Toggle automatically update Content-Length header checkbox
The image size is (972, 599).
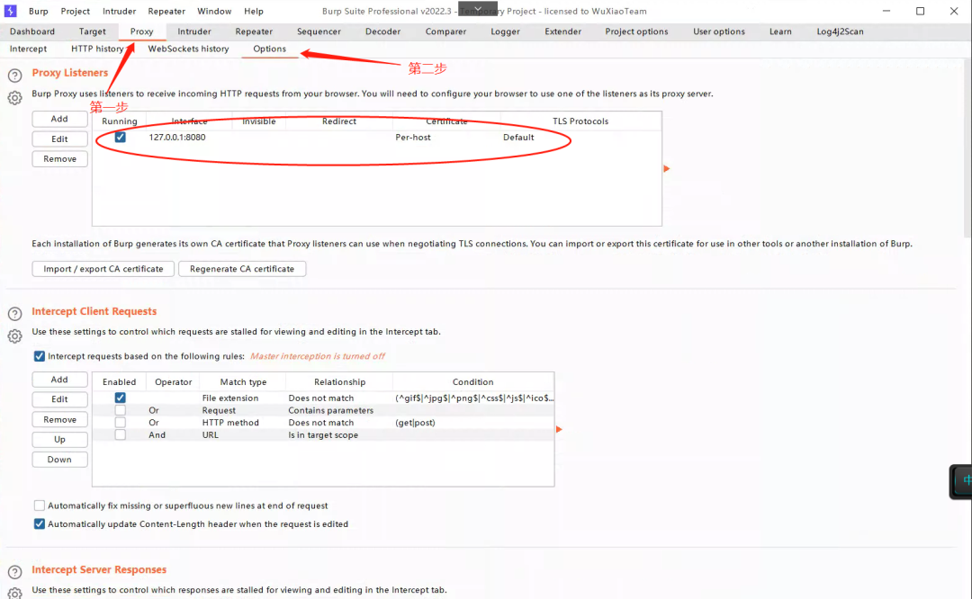click(x=39, y=524)
